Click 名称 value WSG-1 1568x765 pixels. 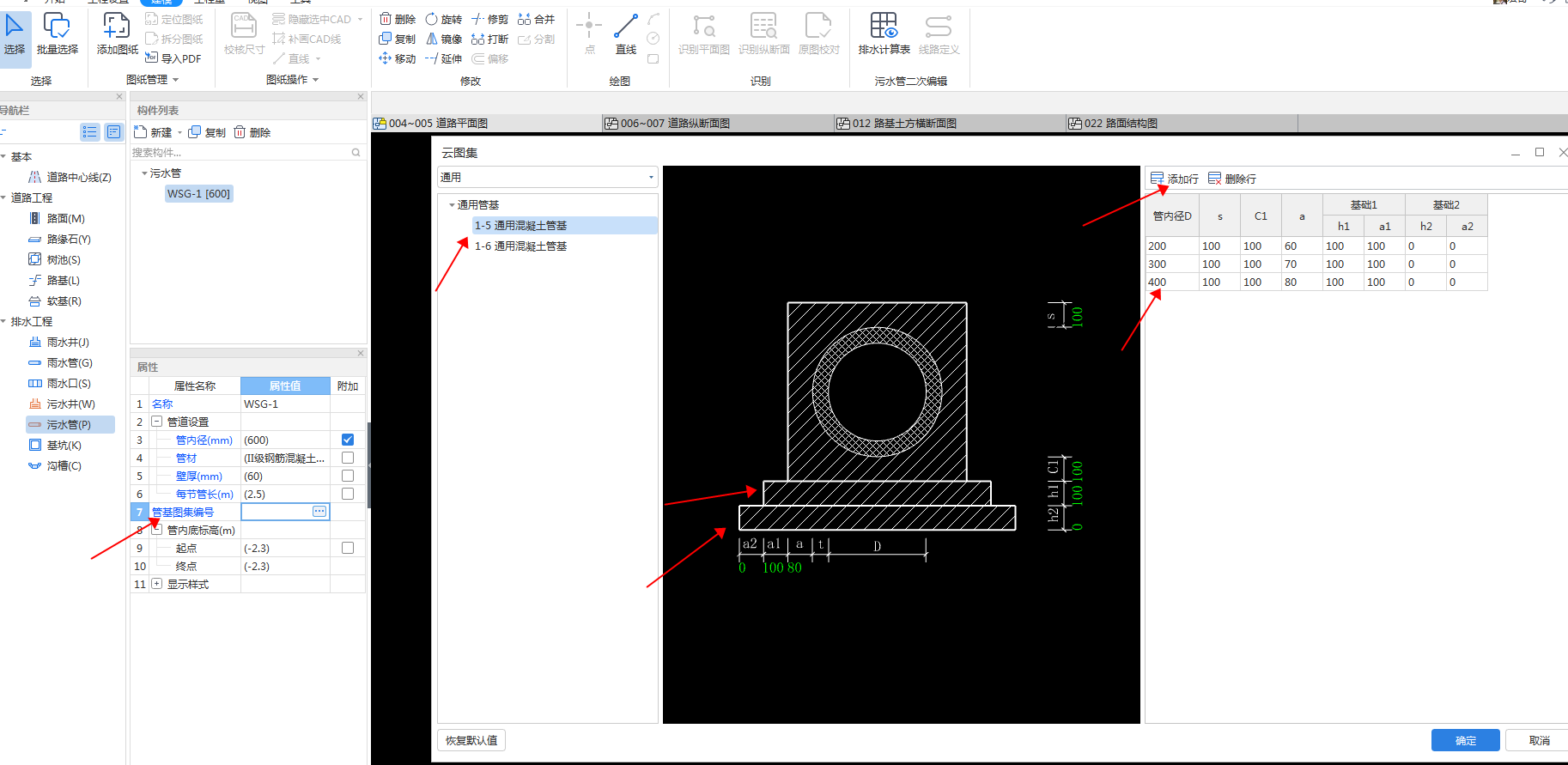285,404
